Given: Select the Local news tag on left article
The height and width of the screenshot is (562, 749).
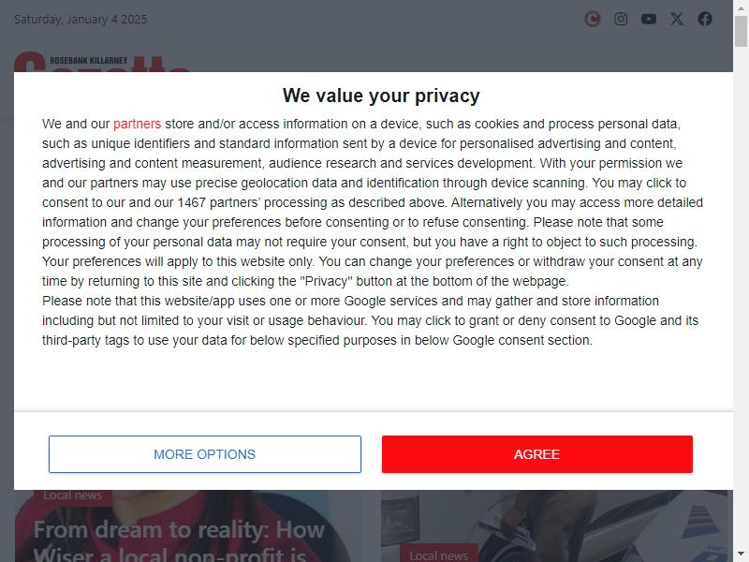Looking at the screenshot, I should pos(73,495).
